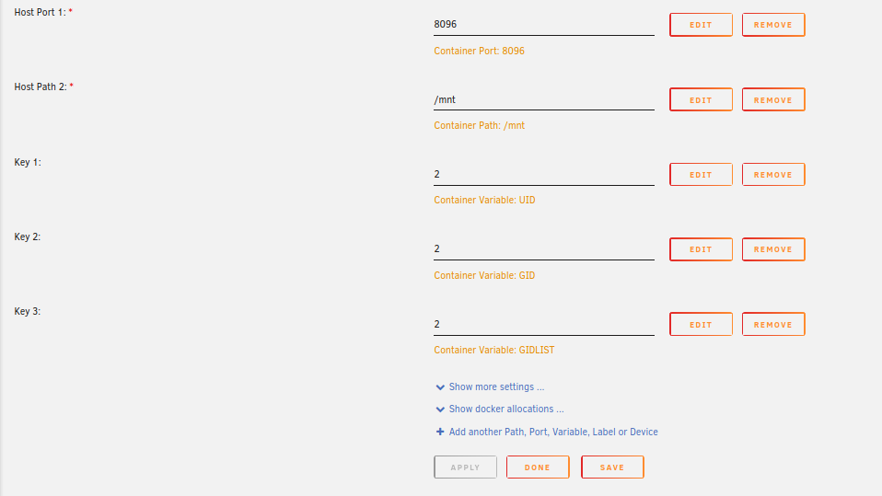882x496 pixels.
Task: Click the chevron icon beside Show more settings
Action: pos(440,387)
